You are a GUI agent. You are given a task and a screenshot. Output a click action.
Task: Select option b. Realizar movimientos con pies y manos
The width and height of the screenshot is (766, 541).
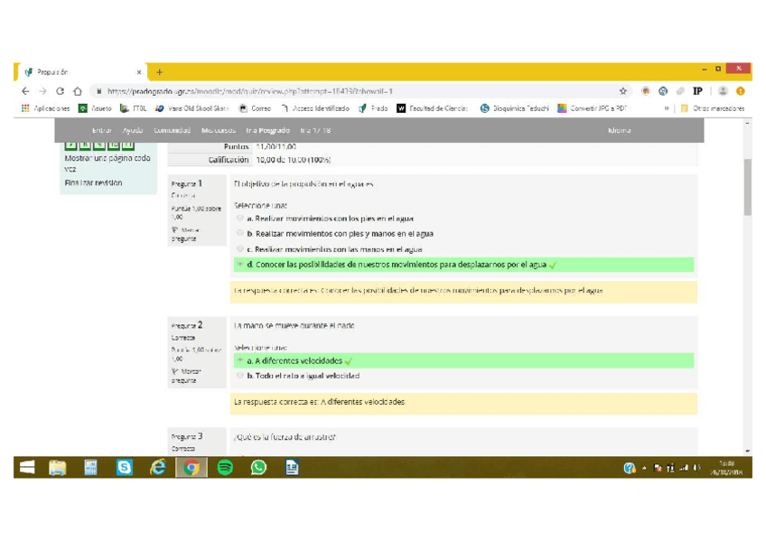click(240, 234)
